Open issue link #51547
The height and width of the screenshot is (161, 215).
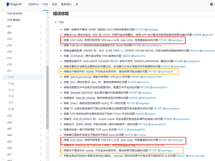139,30
